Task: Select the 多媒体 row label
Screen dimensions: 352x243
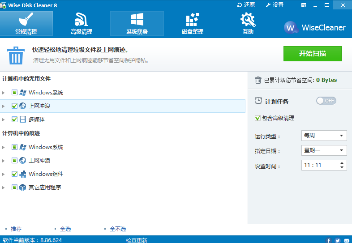Action: (37, 119)
